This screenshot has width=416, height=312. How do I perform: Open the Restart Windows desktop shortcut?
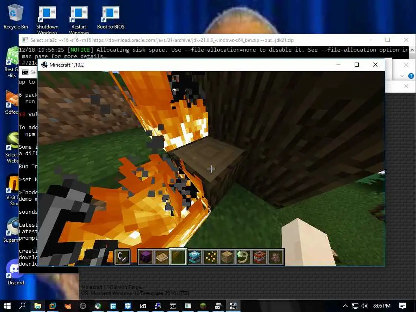pyautogui.click(x=79, y=20)
